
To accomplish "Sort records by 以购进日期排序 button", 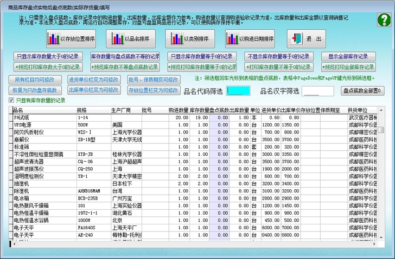I will [x=250, y=38].
